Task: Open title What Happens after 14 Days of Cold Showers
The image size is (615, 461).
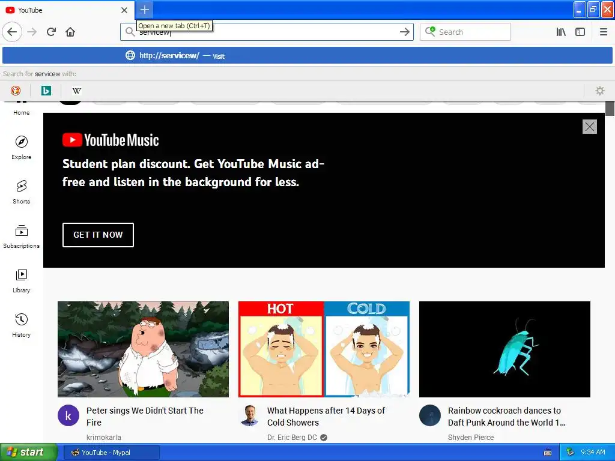Action: coord(326,417)
